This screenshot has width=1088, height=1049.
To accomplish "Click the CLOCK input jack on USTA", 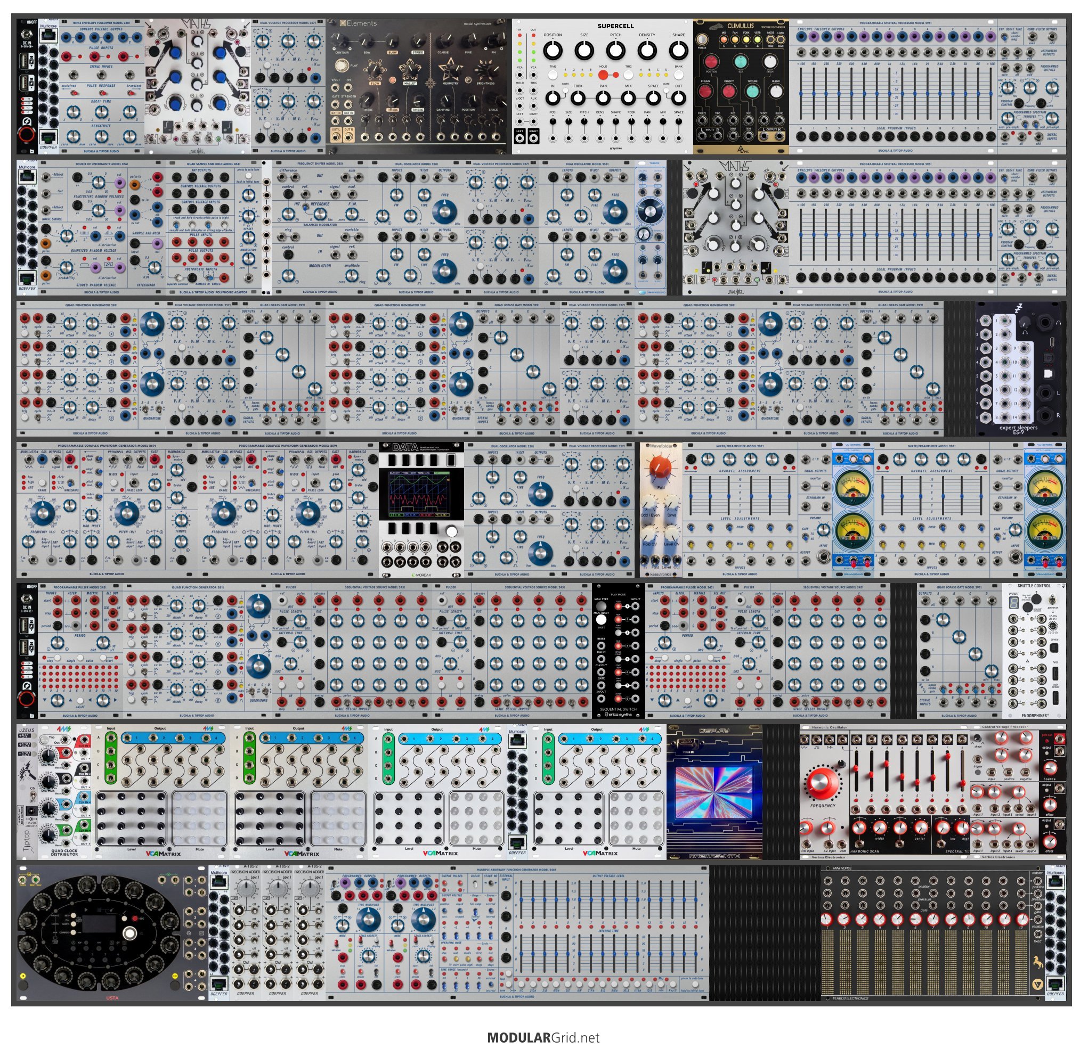I will (x=23, y=880).
